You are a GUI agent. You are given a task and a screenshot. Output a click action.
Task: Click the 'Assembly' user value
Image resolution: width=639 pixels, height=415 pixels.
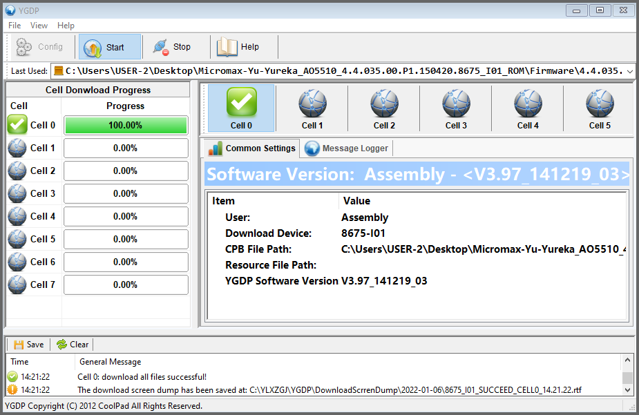click(365, 218)
